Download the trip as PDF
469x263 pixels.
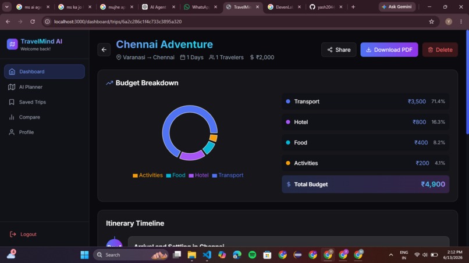389,50
